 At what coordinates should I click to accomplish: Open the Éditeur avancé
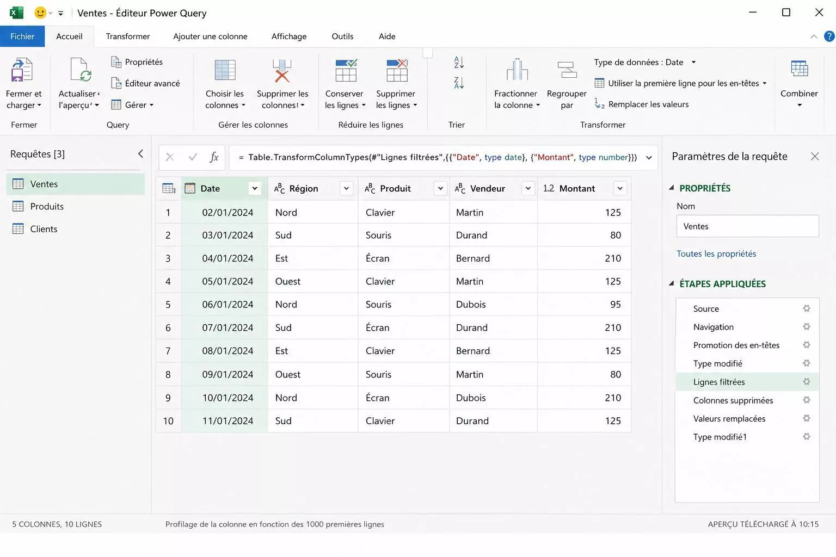point(145,83)
